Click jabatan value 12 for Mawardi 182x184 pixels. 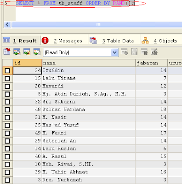152,86
